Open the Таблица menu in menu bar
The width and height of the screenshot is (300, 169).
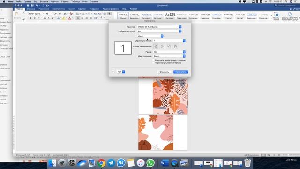click(x=75, y=1)
